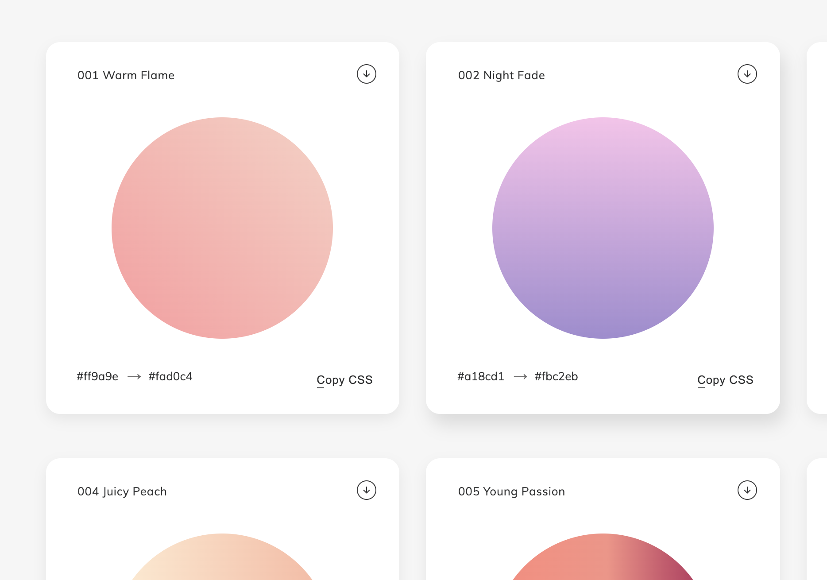827x580 pixels.
Task: Select the 004 Juicy Peach title
Action: point(122,491)
